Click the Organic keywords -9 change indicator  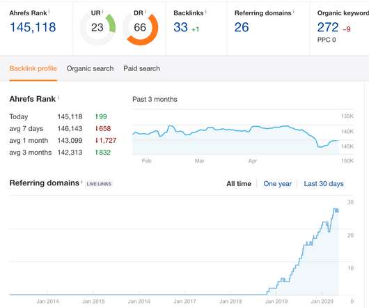(347, 29)
